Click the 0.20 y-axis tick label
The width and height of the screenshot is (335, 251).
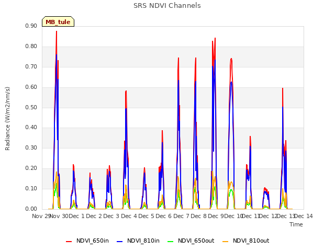coord(31,168)
